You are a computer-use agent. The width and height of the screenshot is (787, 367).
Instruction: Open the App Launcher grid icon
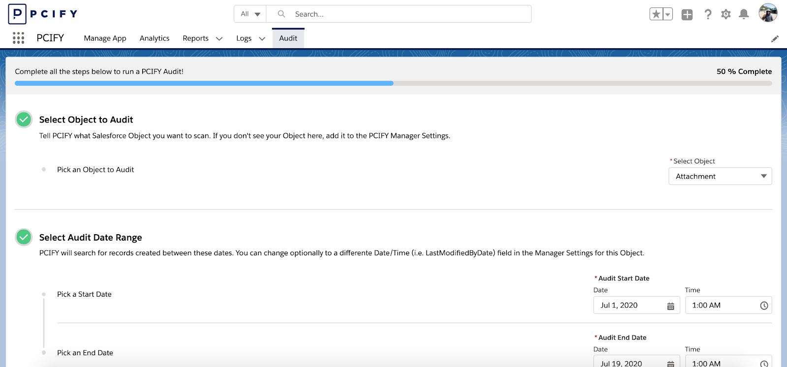(x=19, y=38)
